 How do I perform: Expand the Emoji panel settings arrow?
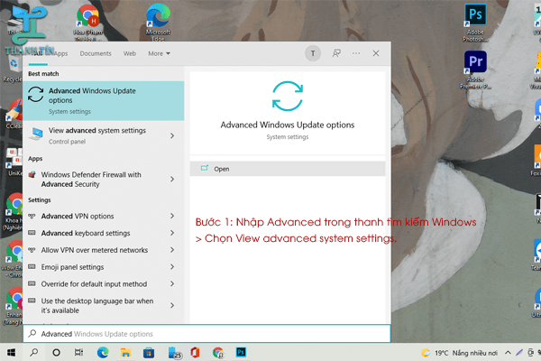tap(172, 267)
